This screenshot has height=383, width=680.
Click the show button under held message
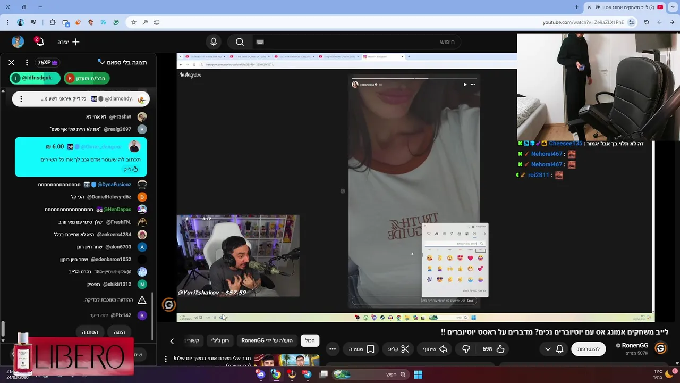coord(119,332)
